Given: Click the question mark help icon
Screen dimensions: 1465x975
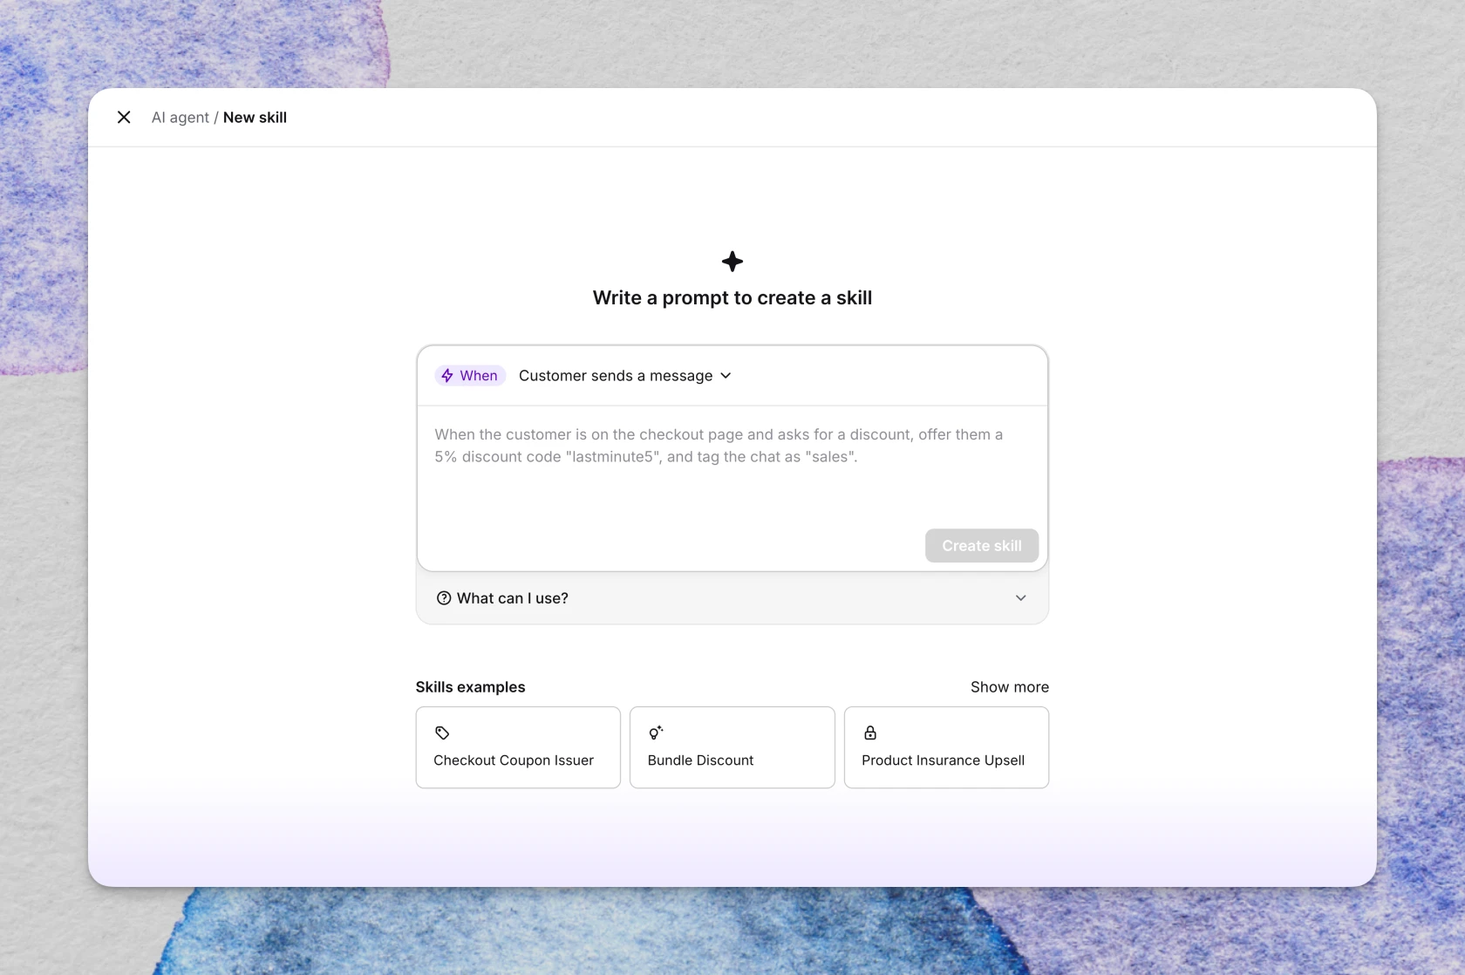Looking at the screenshot, I should coord(444,598).
